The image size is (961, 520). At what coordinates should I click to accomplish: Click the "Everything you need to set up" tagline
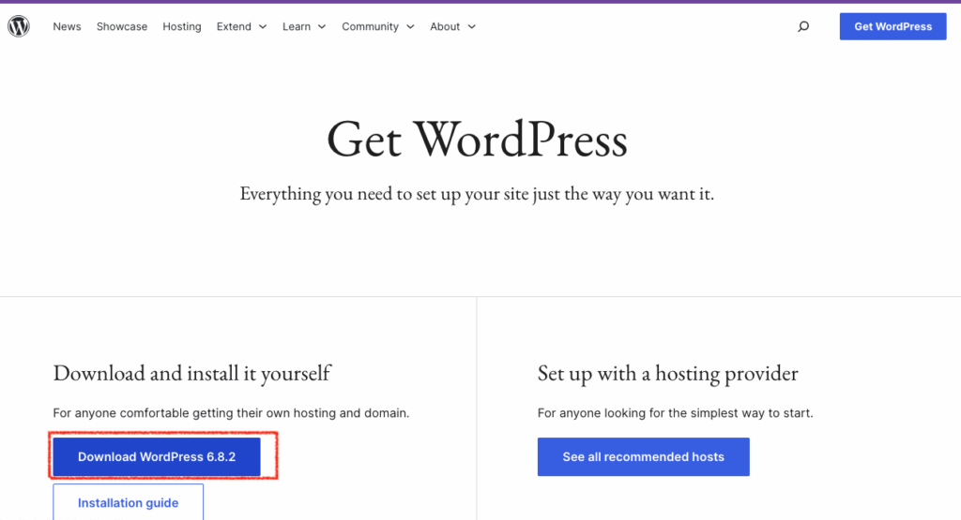coord(477,194)
